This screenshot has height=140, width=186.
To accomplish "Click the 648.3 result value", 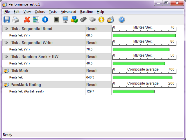I will pyautogui.click(x=90, y=77).
